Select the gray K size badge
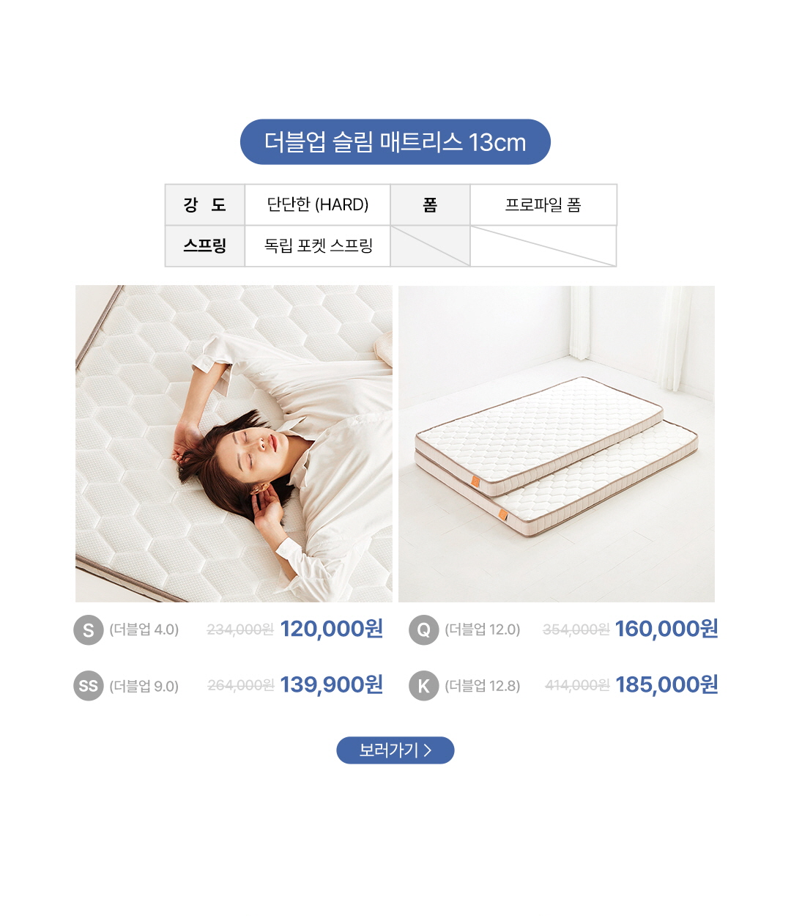This screenshot has height=916, width=791. (x=423, y=686)
